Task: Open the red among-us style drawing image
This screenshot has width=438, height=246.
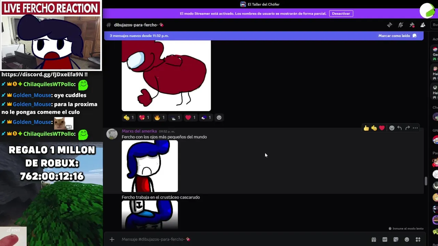Action: [166, 76]
